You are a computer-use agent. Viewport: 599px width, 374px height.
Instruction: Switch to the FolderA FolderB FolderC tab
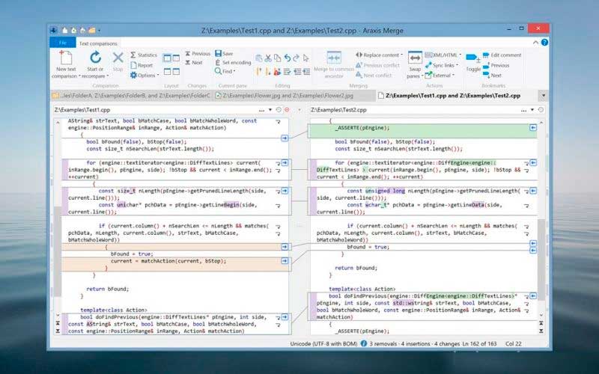point(132,96)
